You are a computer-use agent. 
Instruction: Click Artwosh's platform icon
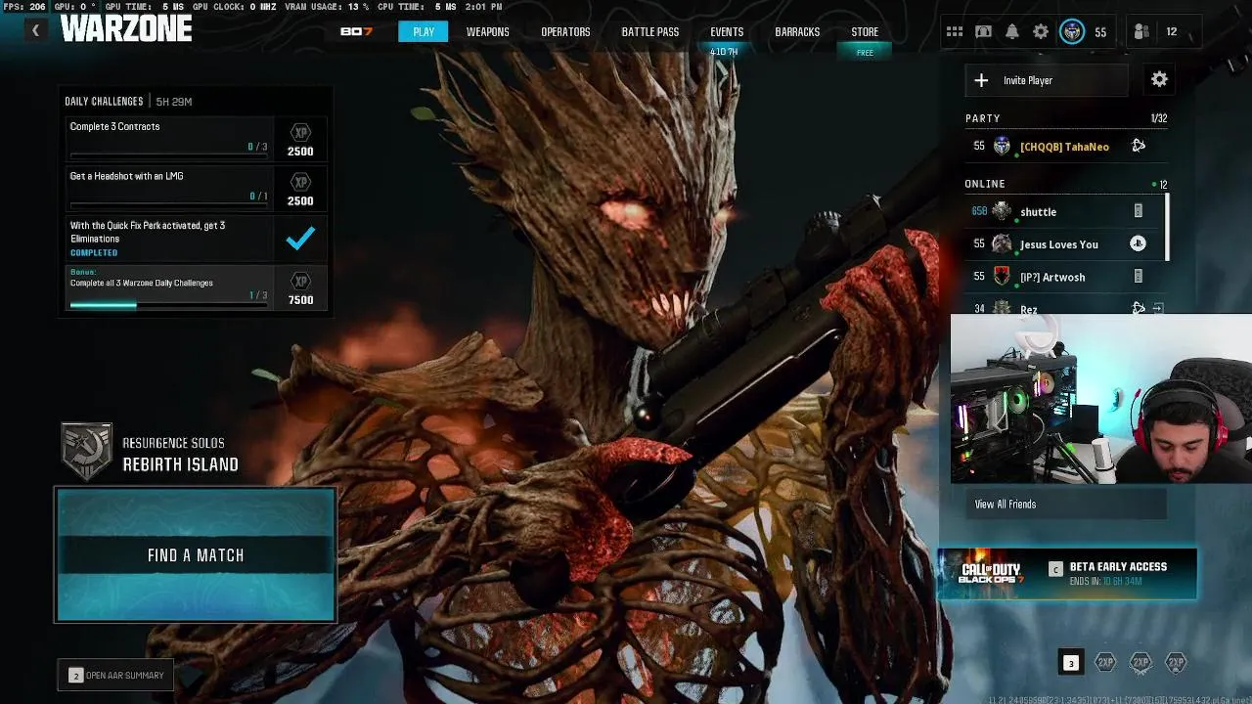[x=1138, y=277]
